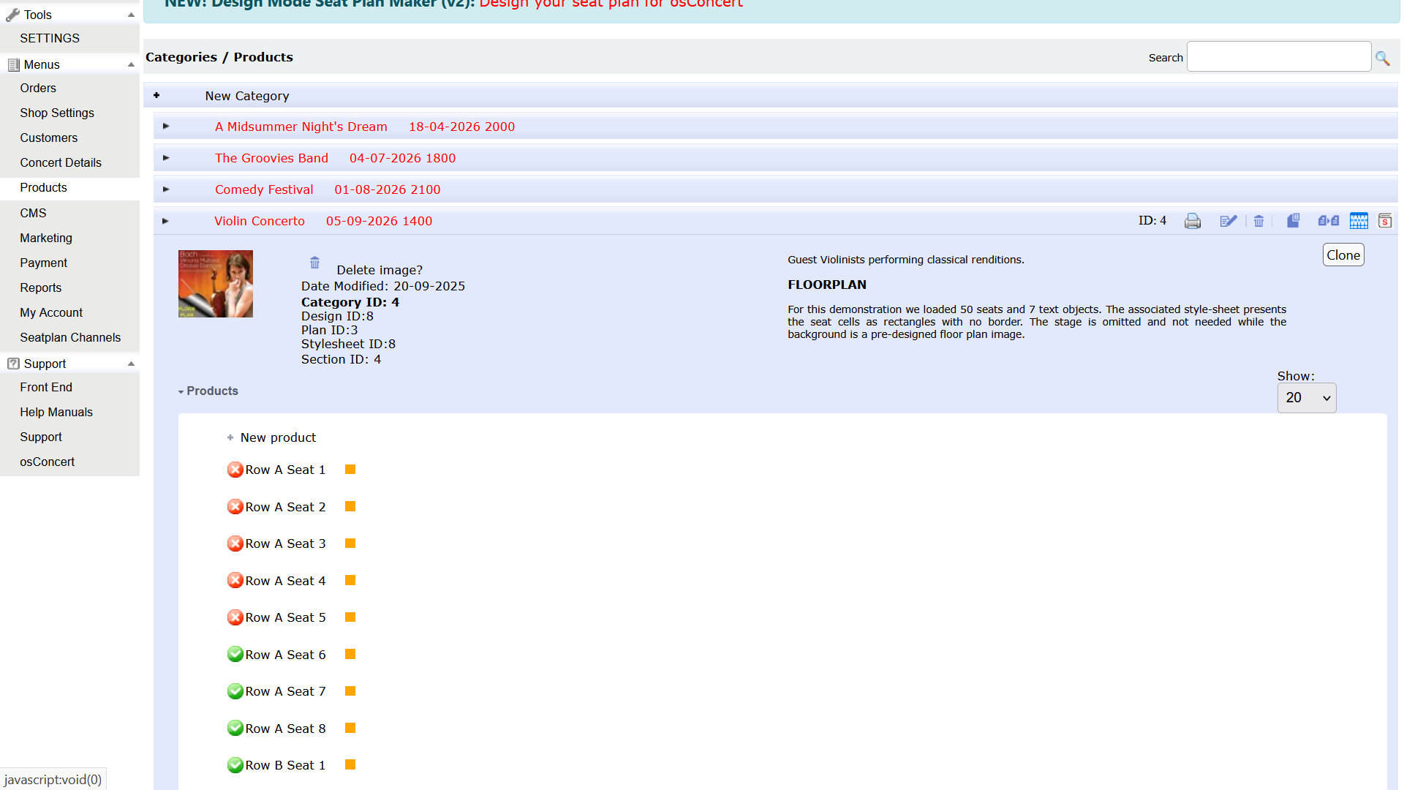Click the osConcert sidebar link
1404x790 pixels.
[47, 462]
